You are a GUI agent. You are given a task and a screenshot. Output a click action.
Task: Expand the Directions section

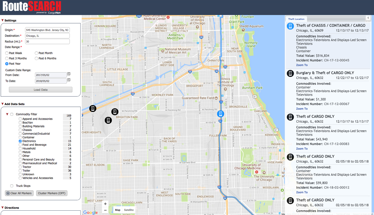2,208
